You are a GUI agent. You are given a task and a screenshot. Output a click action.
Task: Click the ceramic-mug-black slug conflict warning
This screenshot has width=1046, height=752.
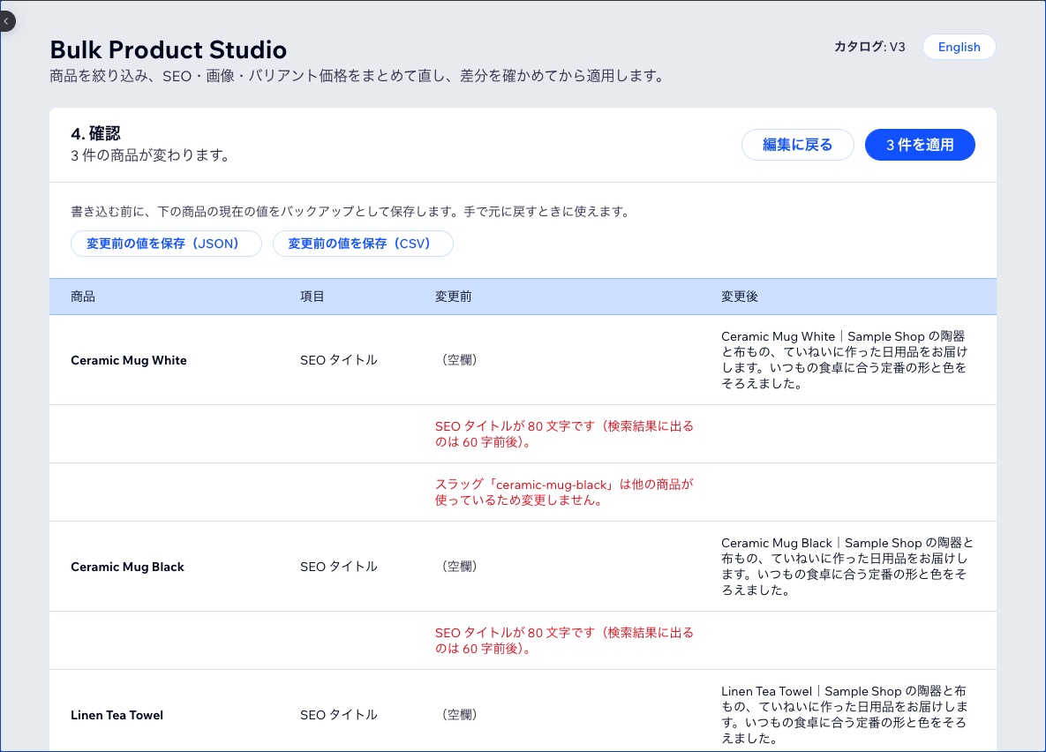[564, 493]
